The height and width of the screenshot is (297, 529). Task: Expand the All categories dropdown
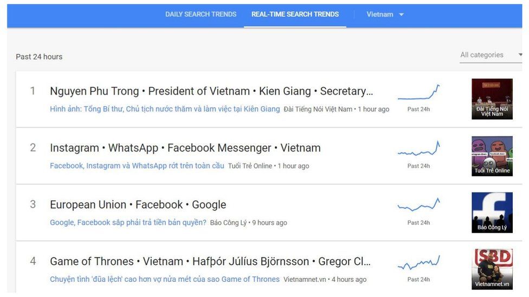[491, 55]
